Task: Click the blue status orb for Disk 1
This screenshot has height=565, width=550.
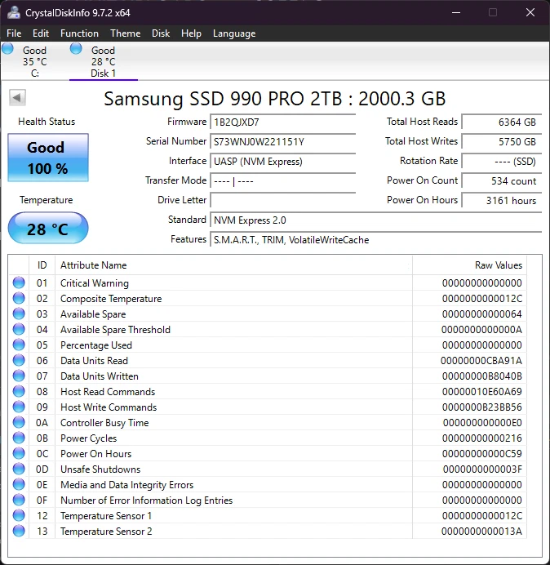Action: [x=76, y=49]
